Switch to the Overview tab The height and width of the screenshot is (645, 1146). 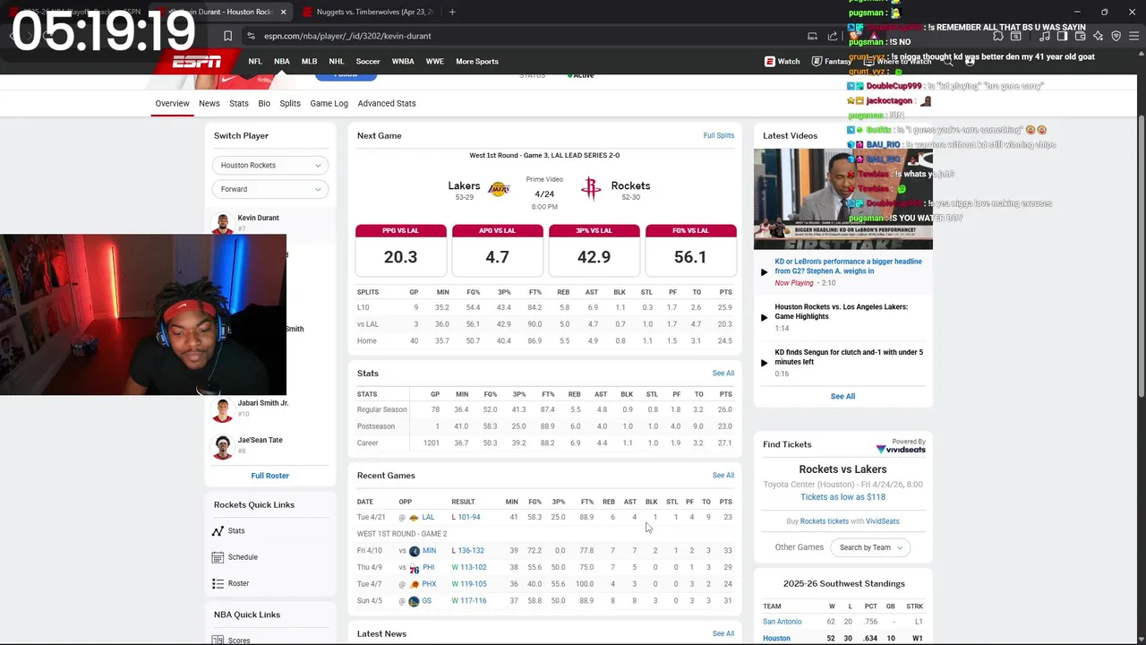click(x=172, y=103)
